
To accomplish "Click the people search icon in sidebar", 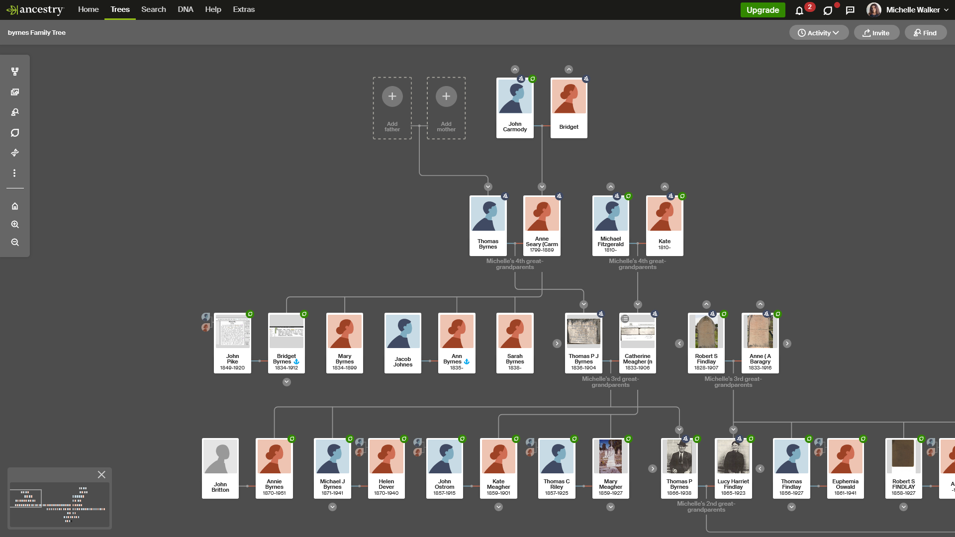I will click(x=15, y=112).
